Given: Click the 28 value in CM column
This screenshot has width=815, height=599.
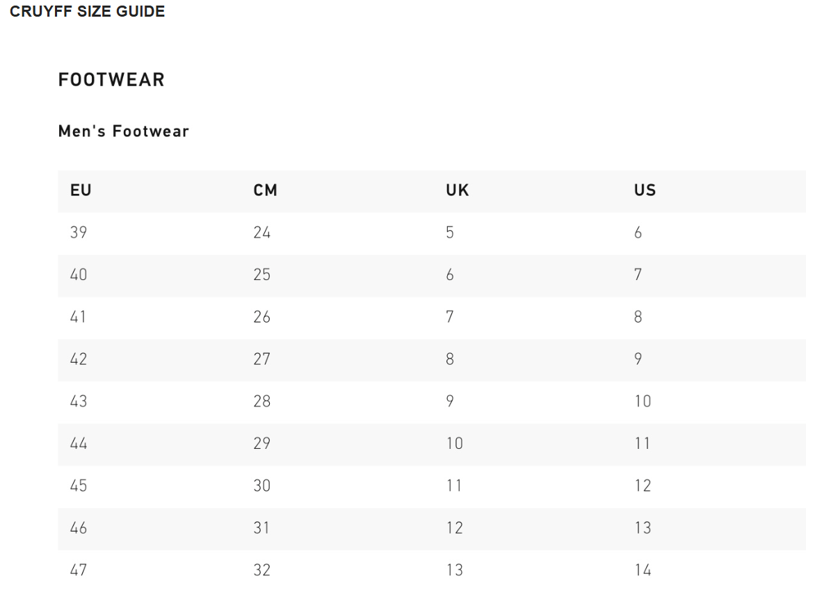Looking at the screenshot, I should point(261,402).
